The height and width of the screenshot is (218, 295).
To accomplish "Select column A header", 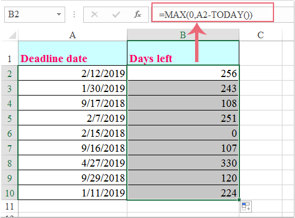I will click(72, 35).
